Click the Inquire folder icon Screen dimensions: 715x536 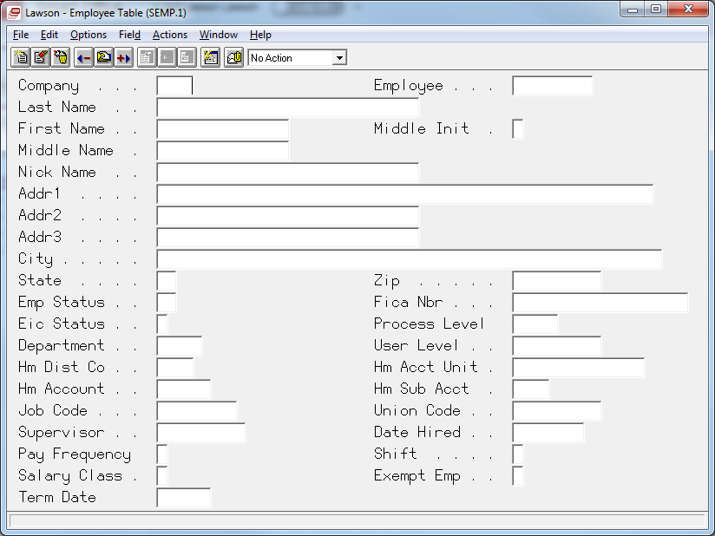tap(104, 57)
